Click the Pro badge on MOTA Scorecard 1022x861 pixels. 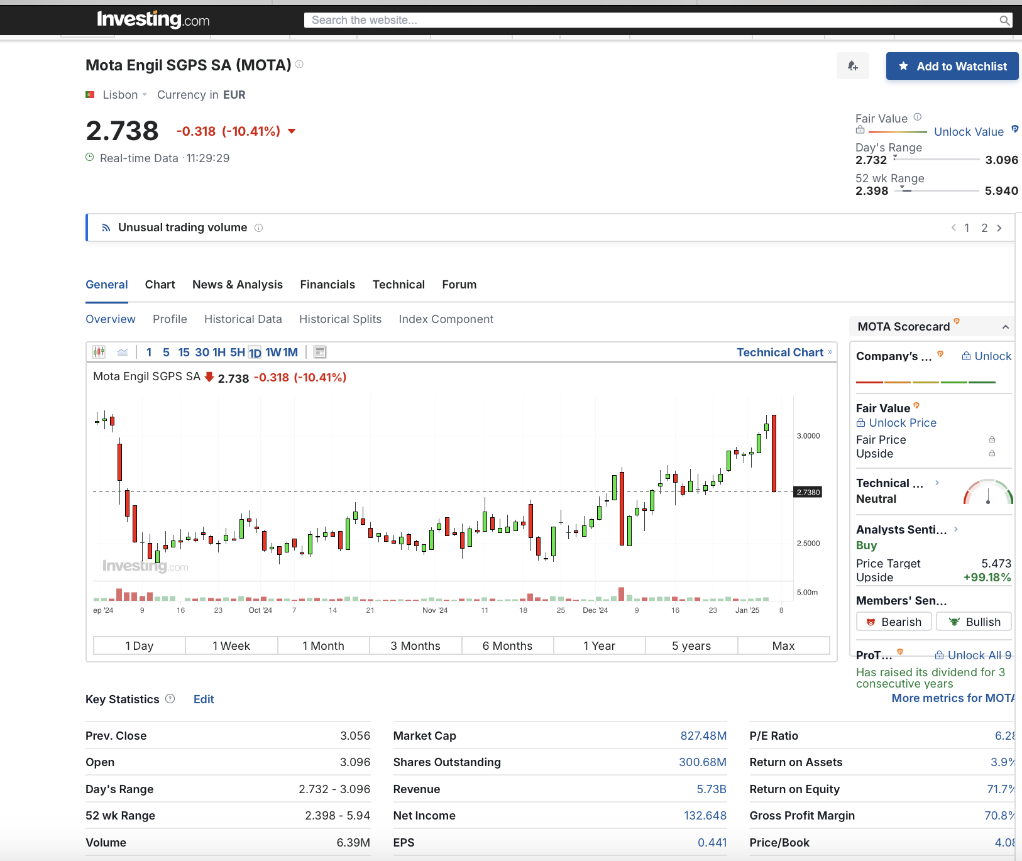[x=957, y=321]
